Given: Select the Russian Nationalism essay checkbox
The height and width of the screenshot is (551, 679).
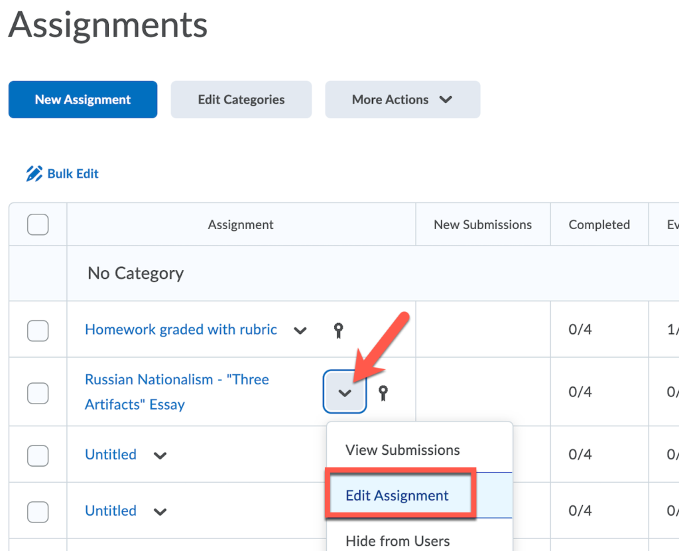Looking at the screenshot, I should pos(38,392).
